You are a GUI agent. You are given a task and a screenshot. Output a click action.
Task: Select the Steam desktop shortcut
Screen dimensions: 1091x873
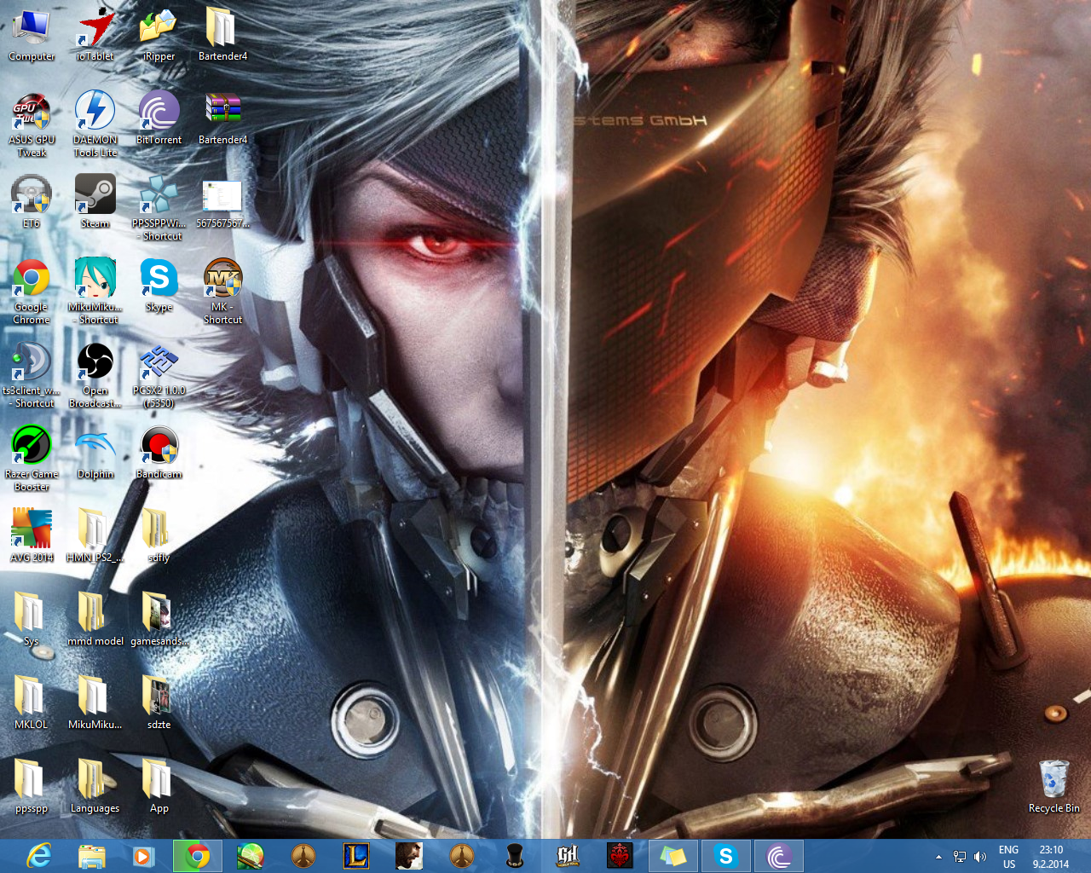coord(95,201)
